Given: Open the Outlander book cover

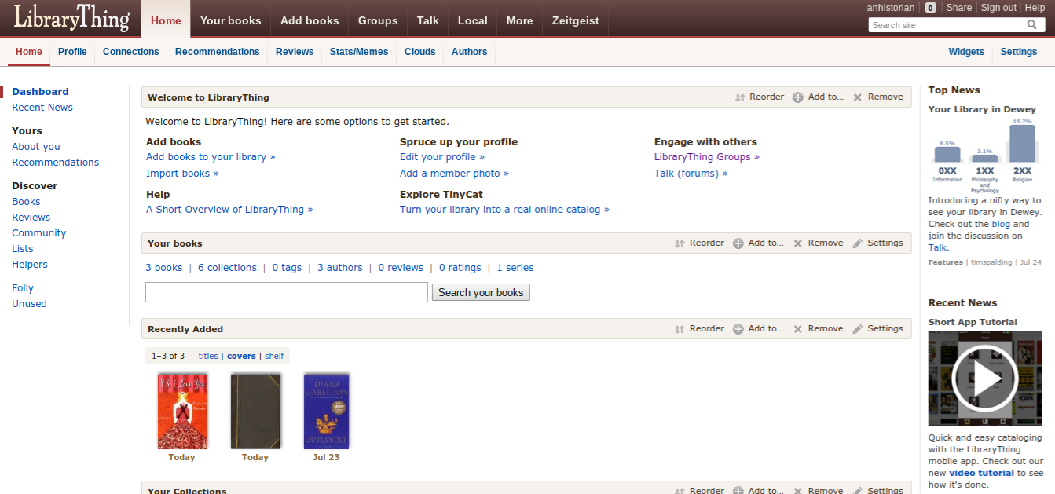Looking at the screenshot, I should [x=327, y=411].
